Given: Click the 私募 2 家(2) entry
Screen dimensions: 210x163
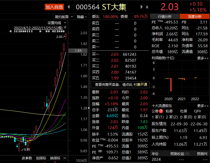Looking at the screenshot, I should click(172, 117).
